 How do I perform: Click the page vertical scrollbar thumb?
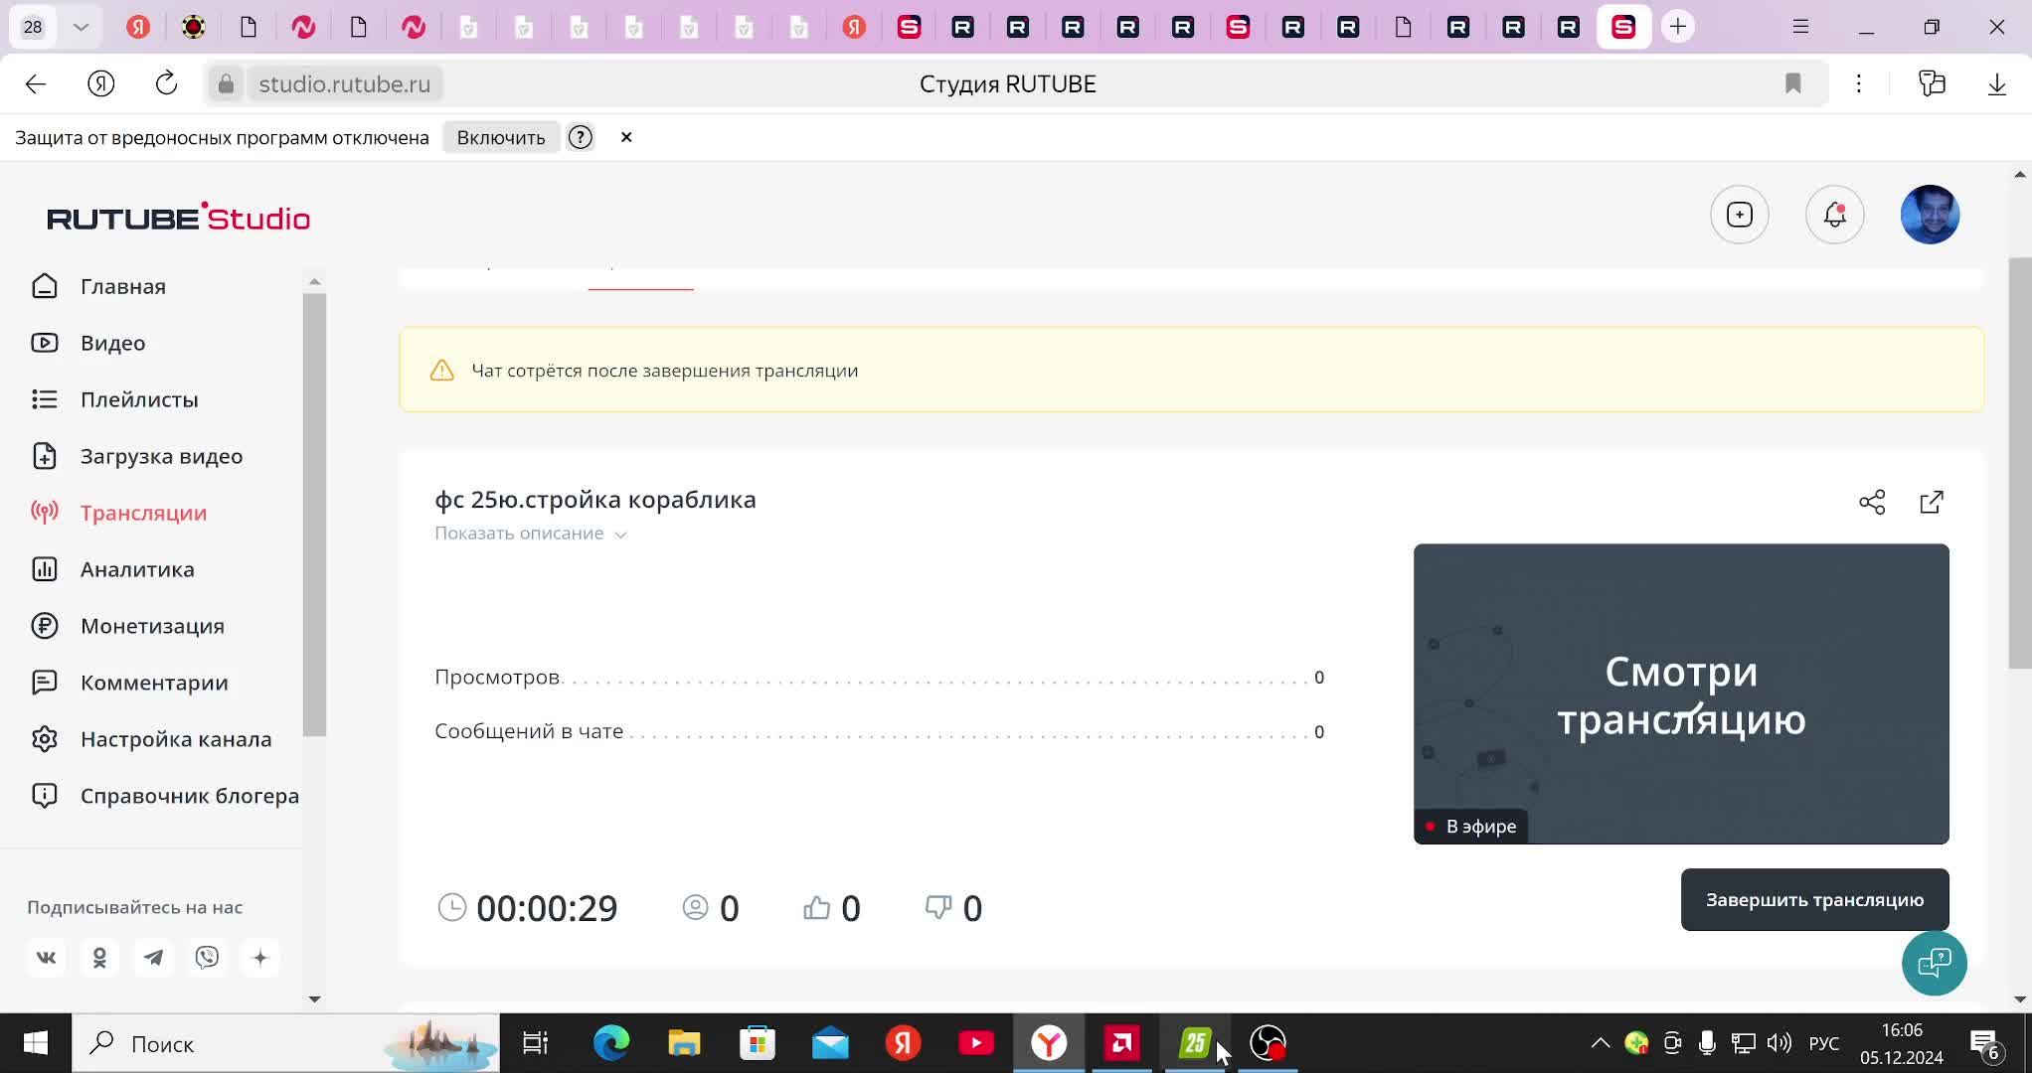[x=2020, y=463]
